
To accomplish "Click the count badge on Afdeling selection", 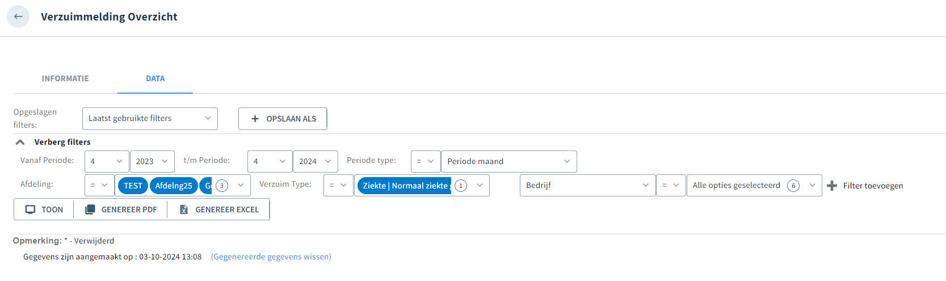I will coord(222,186).
